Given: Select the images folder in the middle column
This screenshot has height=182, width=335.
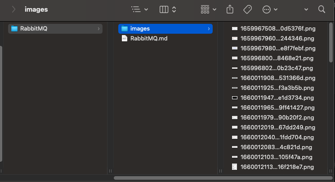Looking at the screenshot, I should 140,29.
